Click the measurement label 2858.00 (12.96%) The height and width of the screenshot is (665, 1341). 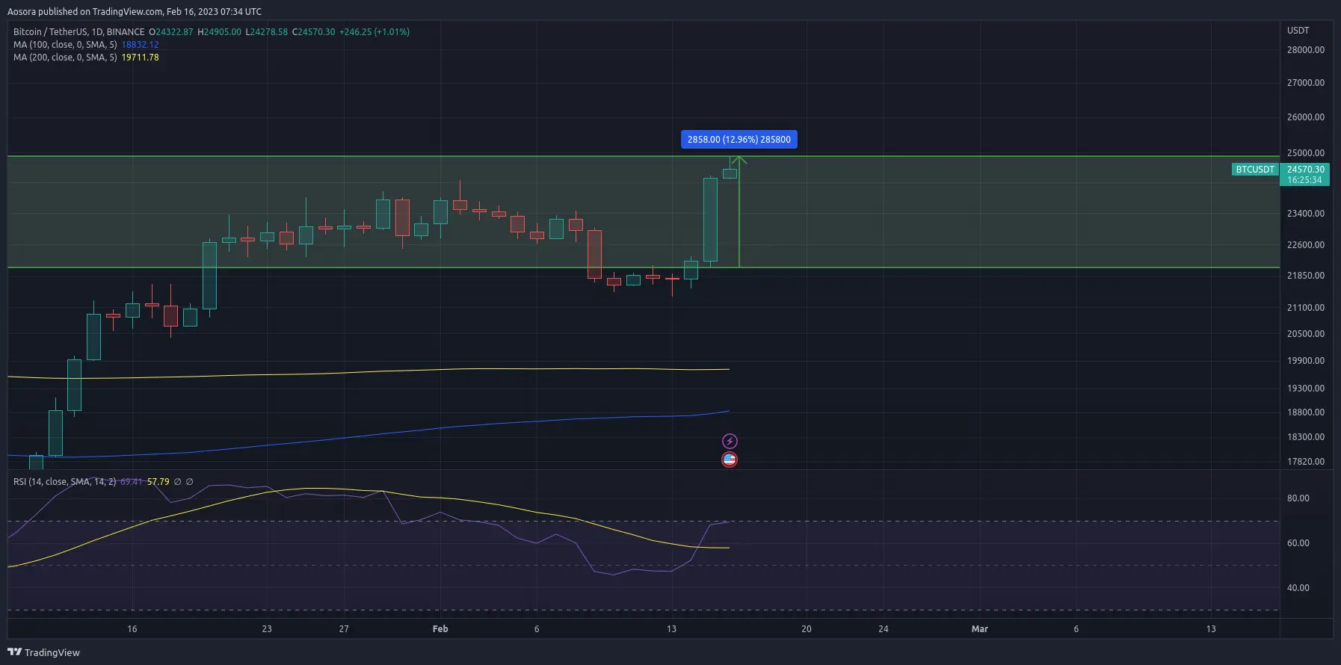pyautogui.click(x=739, y=140)
